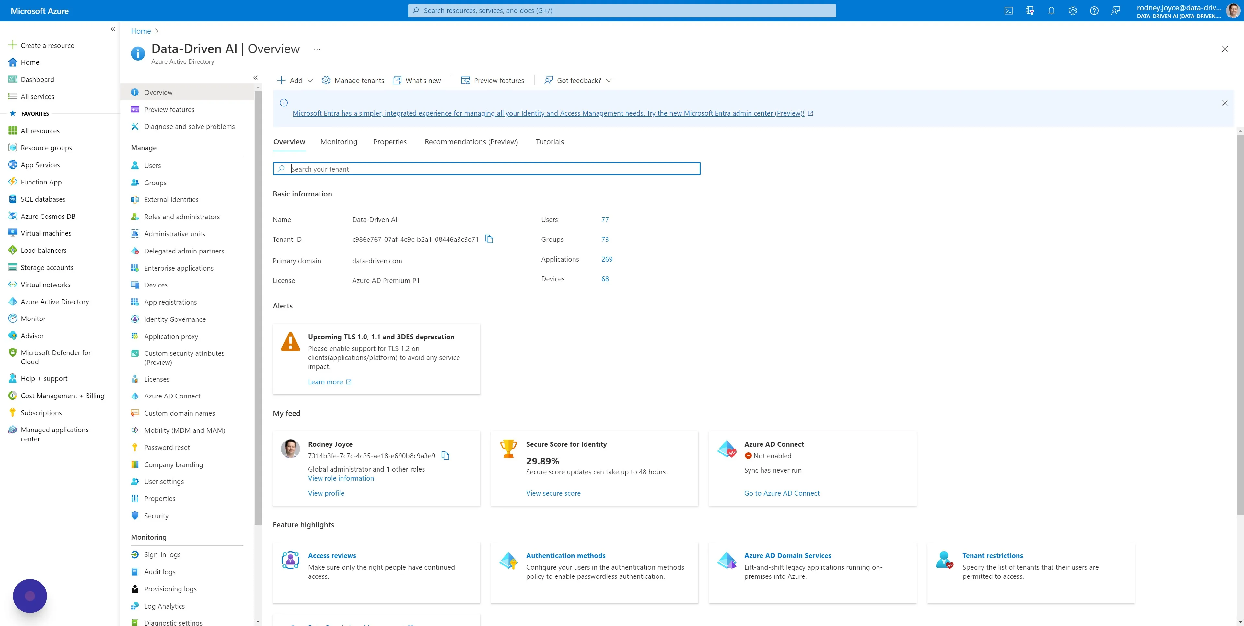Open the directories and subscriptions filter icon
The image size is (1244, 626).
click(1030, 11)
